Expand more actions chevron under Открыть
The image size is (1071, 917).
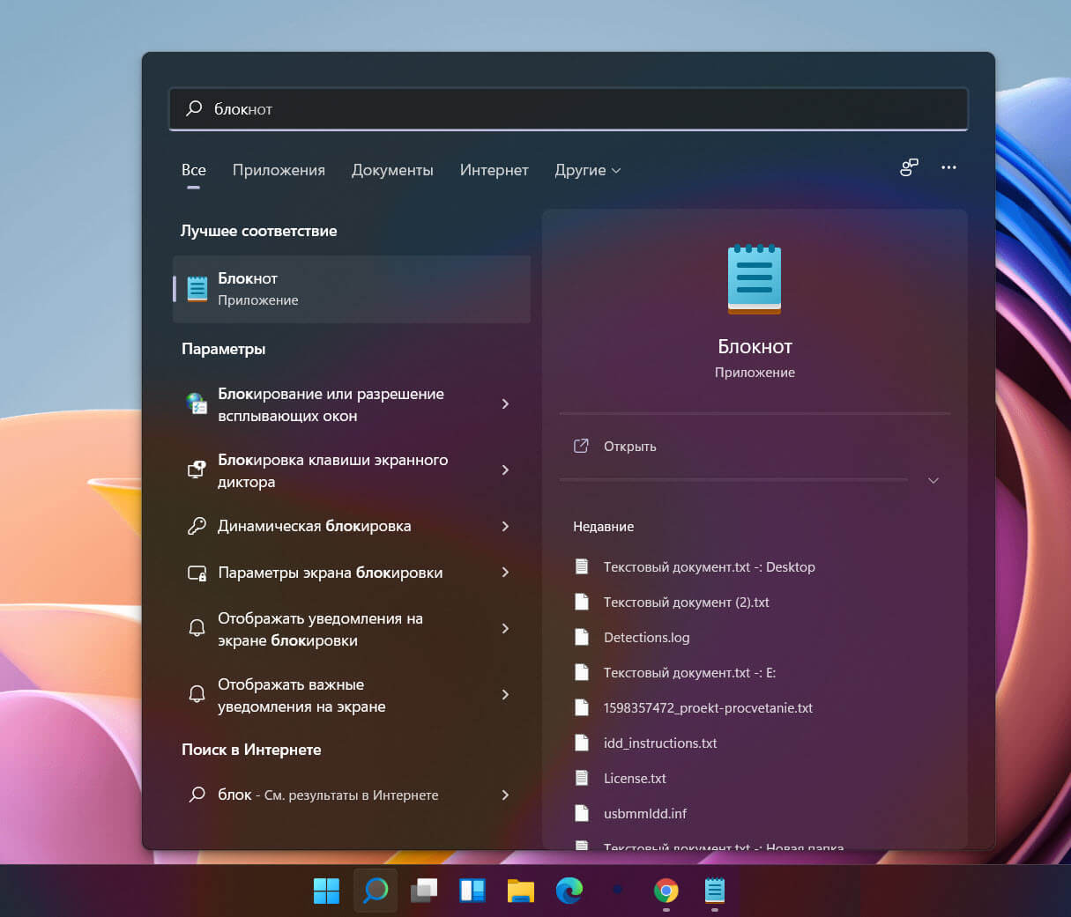[933, 480]
